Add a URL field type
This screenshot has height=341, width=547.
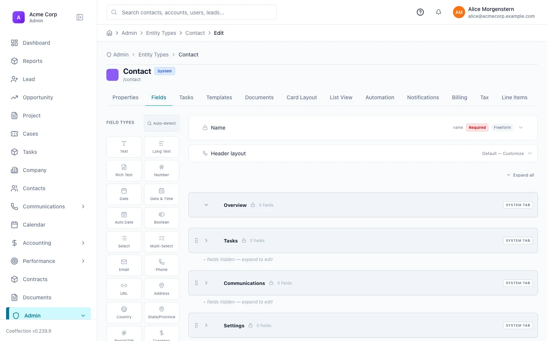124,289
